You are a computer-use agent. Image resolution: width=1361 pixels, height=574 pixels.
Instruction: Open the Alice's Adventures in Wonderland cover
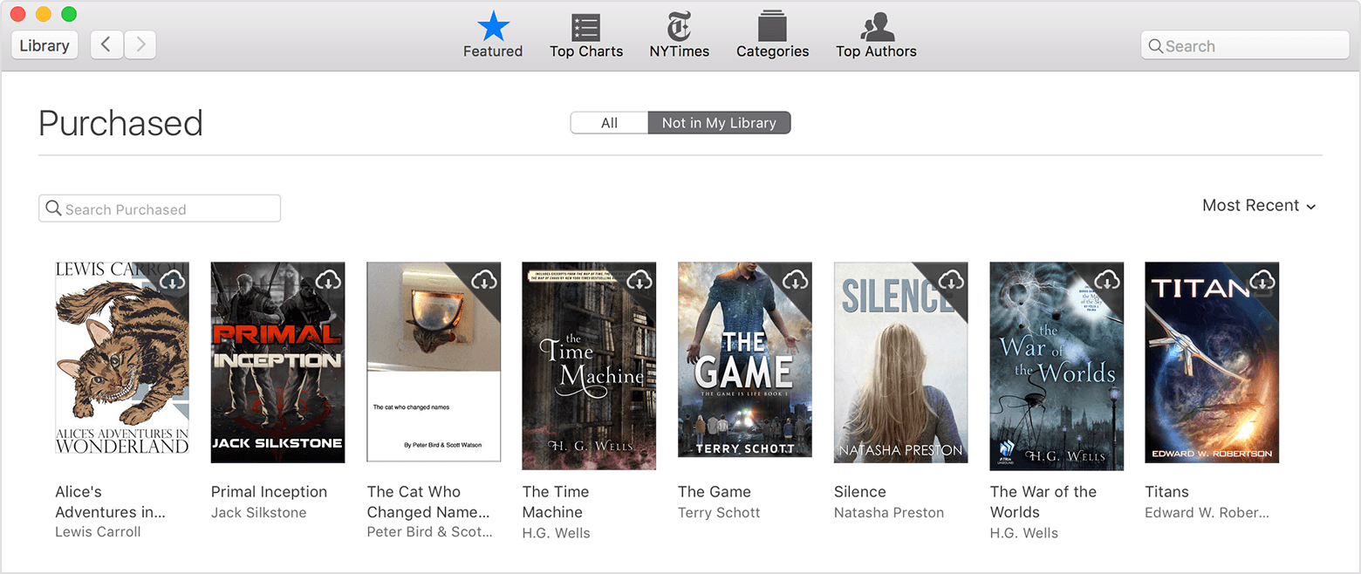(122, 358)
